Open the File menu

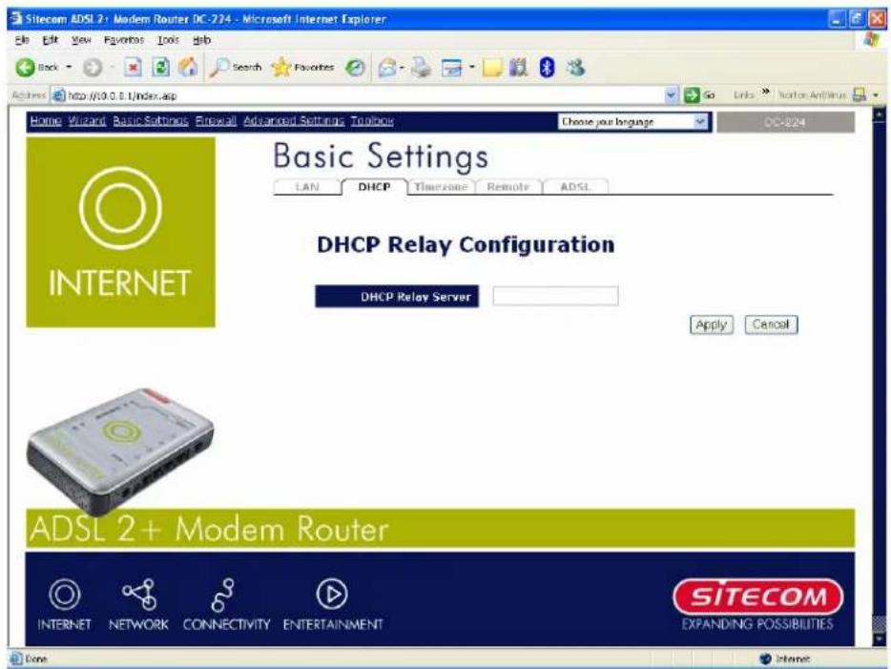(x=22, y=40)
